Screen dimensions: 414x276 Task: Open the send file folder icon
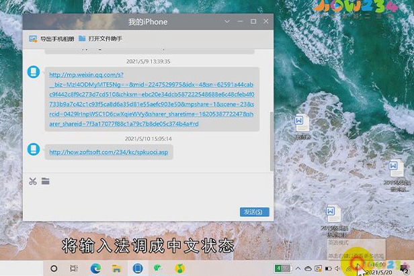46,181
